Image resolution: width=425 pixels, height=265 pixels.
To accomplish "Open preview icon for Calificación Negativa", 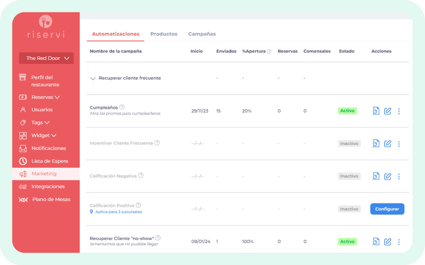I will point(376,176).
